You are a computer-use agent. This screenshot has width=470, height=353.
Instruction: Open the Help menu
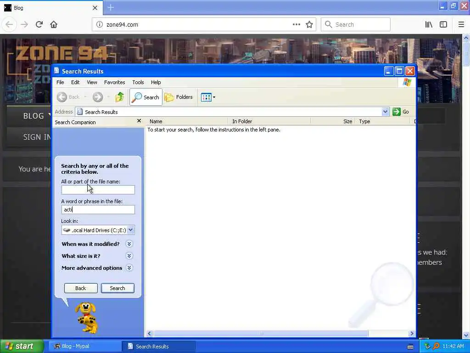[x=156, y=82]
